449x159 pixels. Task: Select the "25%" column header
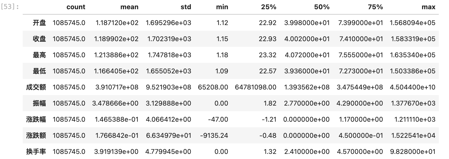(x=268, y=7)
